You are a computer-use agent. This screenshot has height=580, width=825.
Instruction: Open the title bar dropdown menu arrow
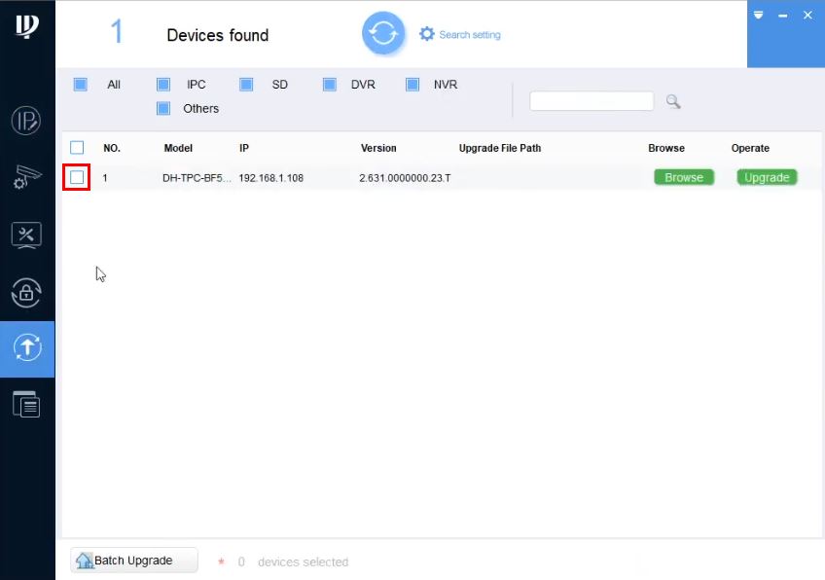pos(758,15)
